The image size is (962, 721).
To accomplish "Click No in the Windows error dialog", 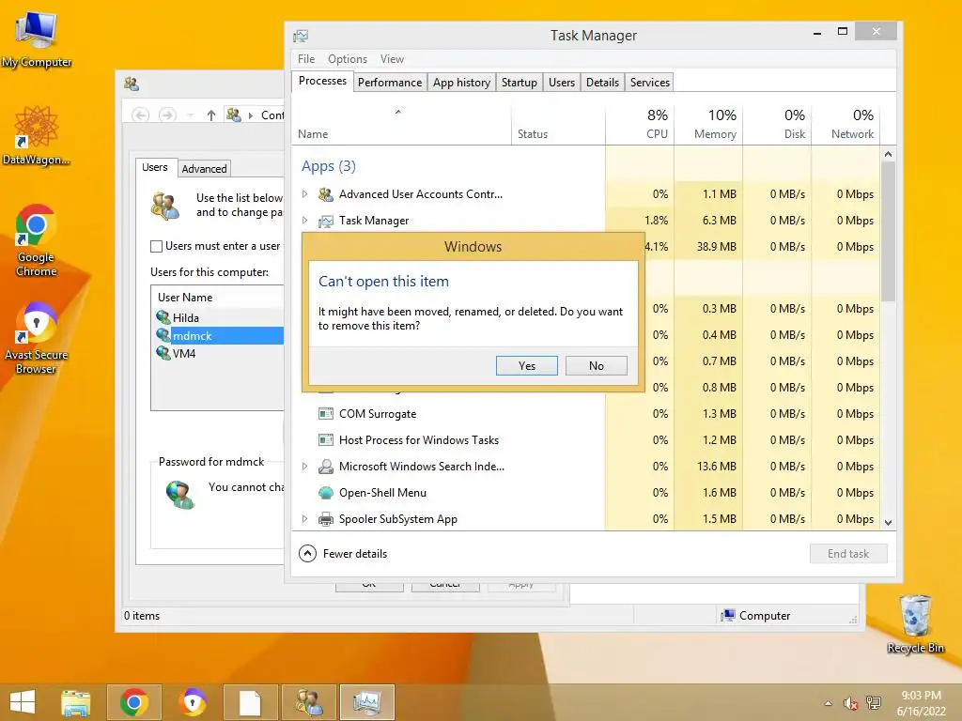I will point(596,365).
